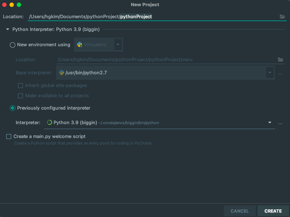Click the New Project window title

(x=145, y=5)
